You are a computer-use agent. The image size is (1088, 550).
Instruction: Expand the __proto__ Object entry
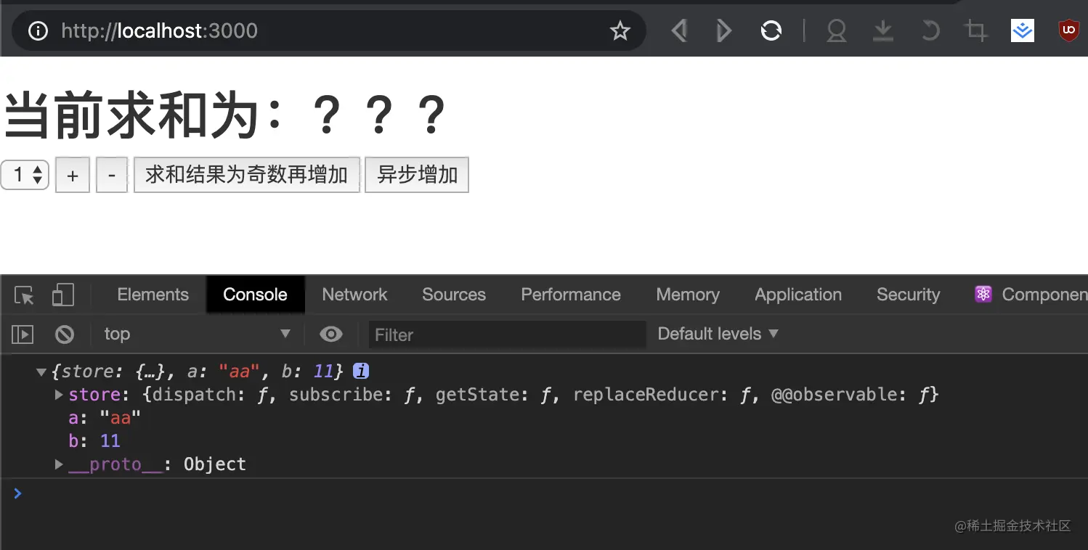click(60, 464)
